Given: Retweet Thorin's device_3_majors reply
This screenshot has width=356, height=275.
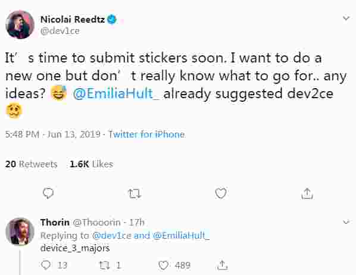Looking at the screenshot, I should pyautogui.click(x=105, y=265).
